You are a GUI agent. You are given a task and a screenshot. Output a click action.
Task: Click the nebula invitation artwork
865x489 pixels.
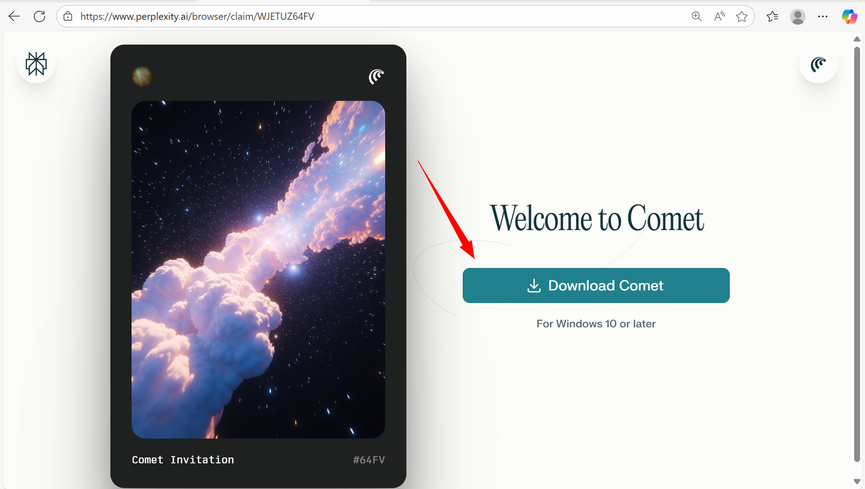258,269
